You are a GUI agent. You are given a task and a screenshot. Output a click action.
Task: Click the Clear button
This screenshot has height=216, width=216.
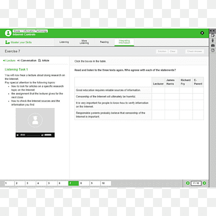[173, 52]
